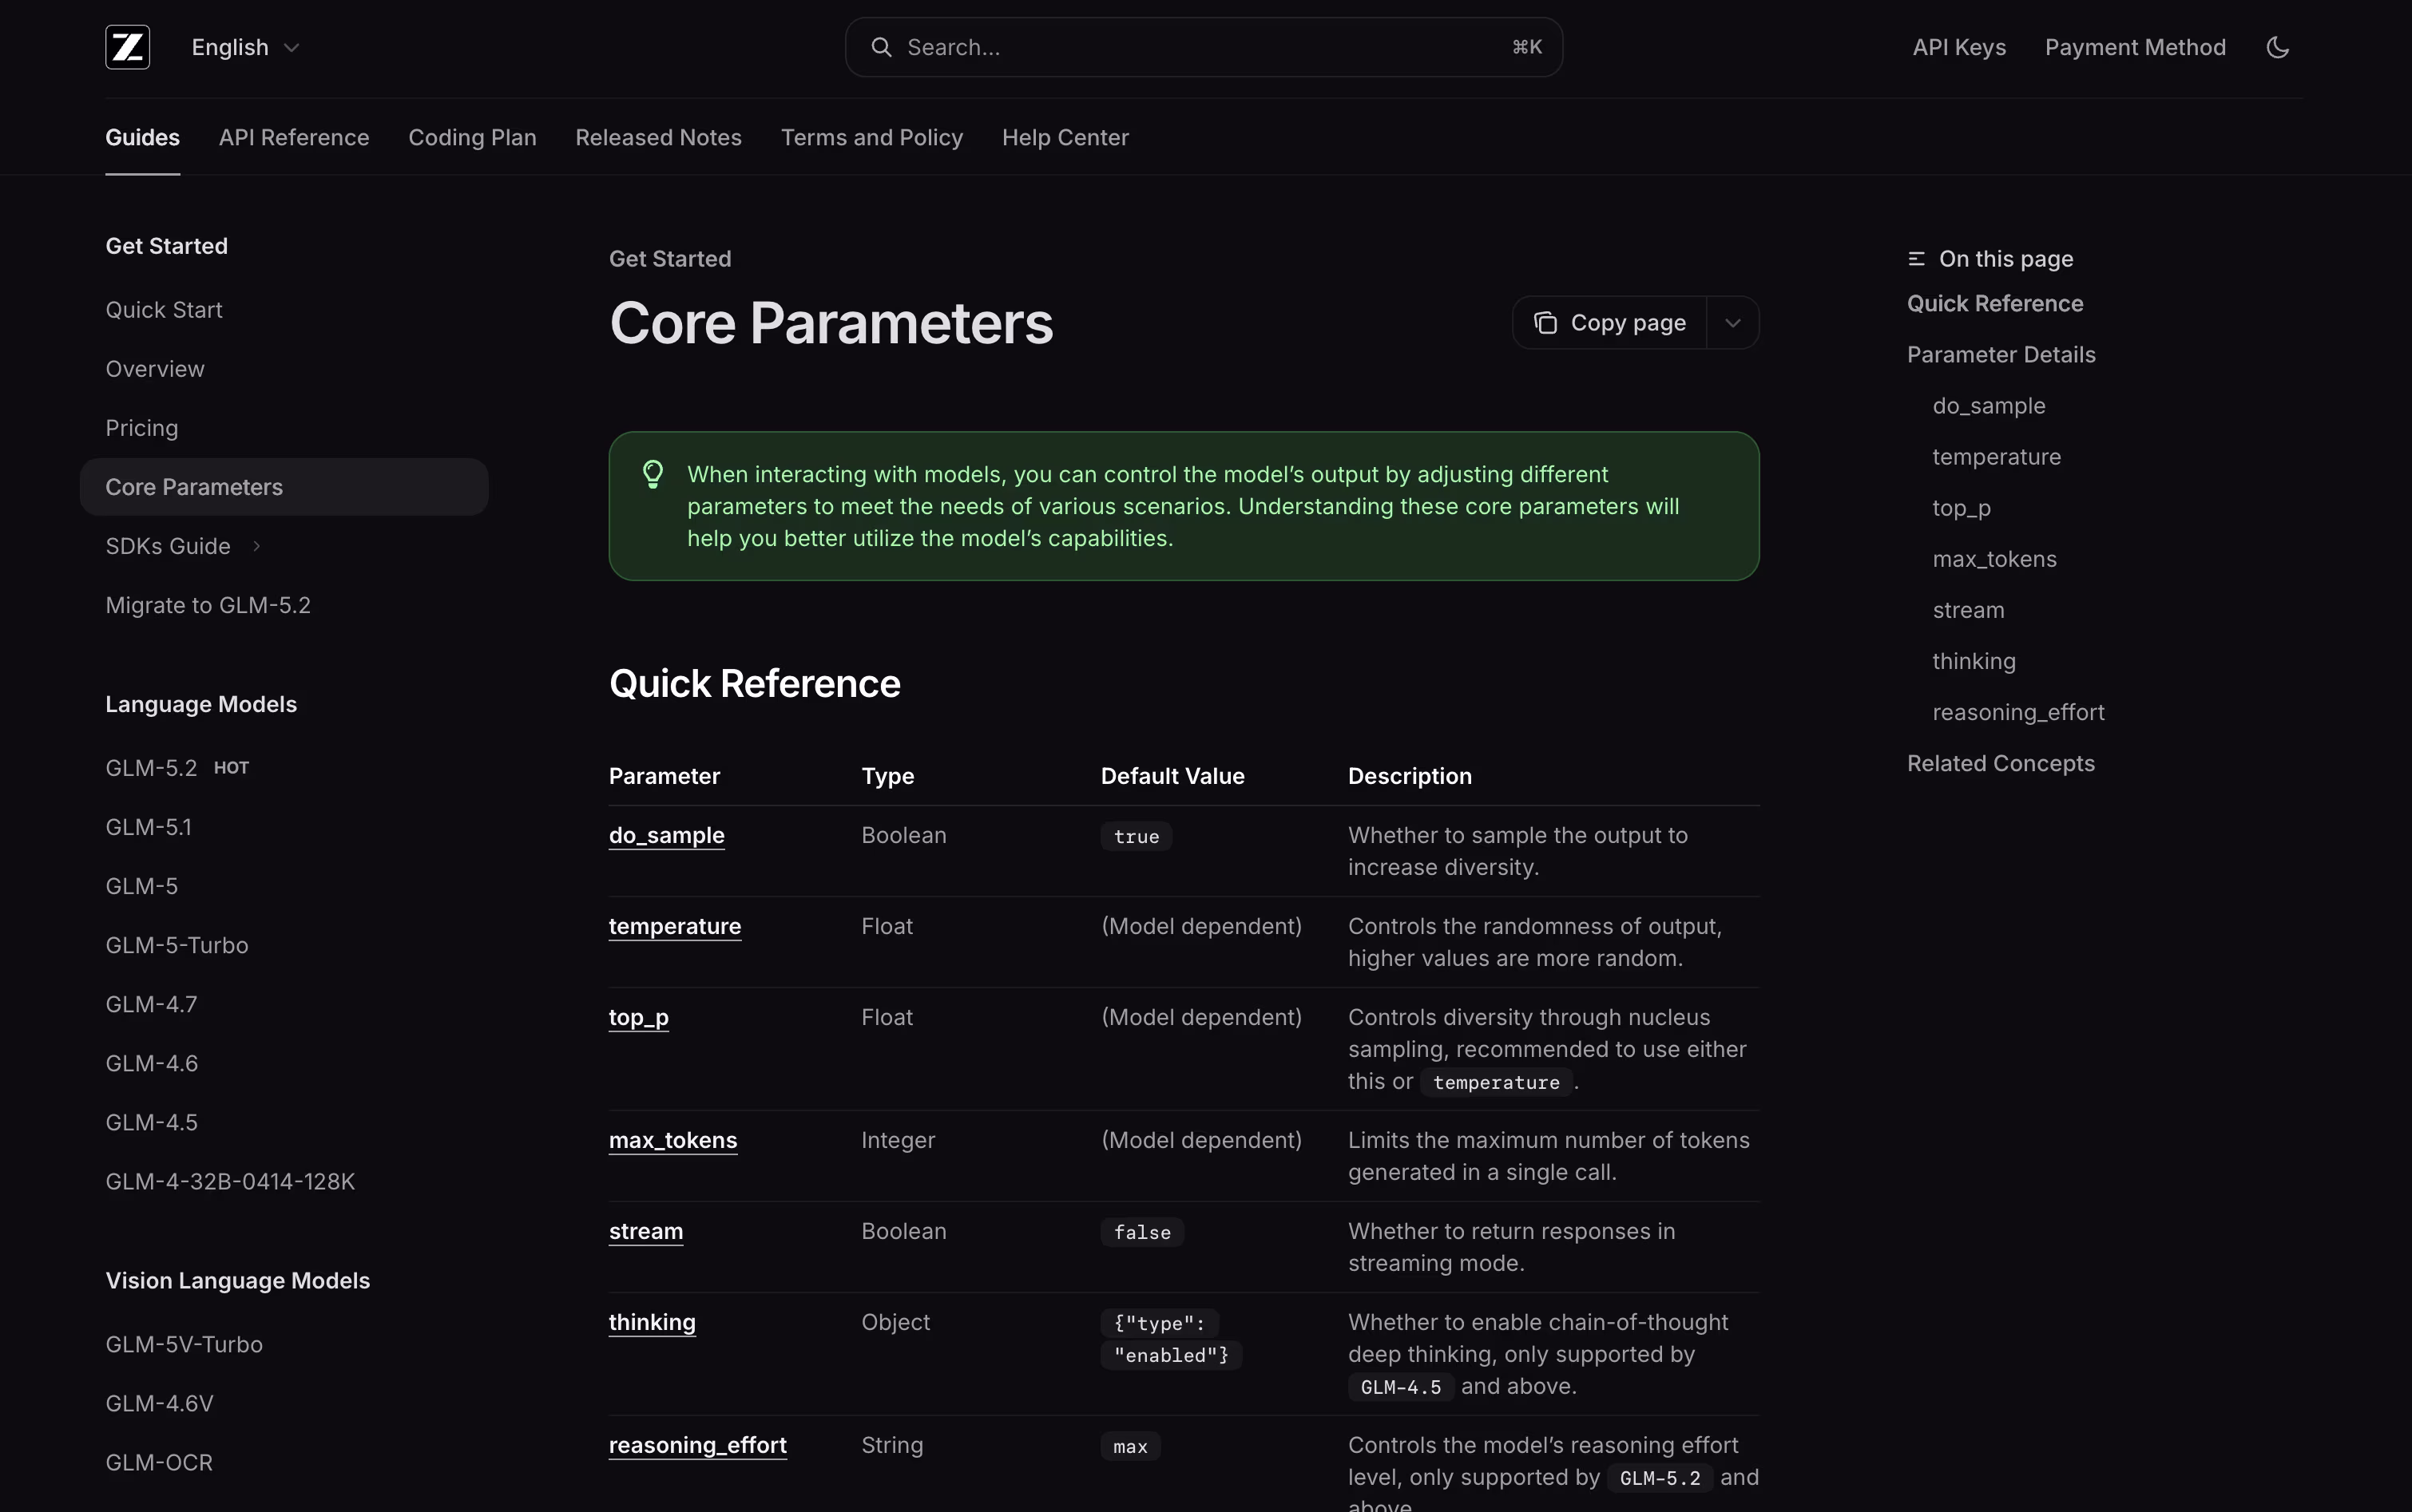Click the Z logo home icon

point(128,47)
